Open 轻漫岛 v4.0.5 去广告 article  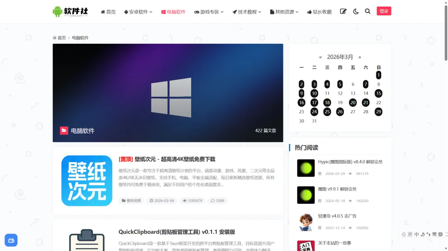337,216
